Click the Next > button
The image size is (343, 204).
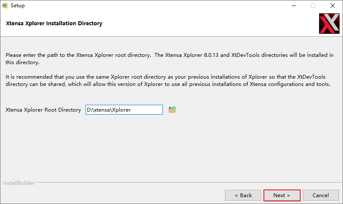point(282,195)
